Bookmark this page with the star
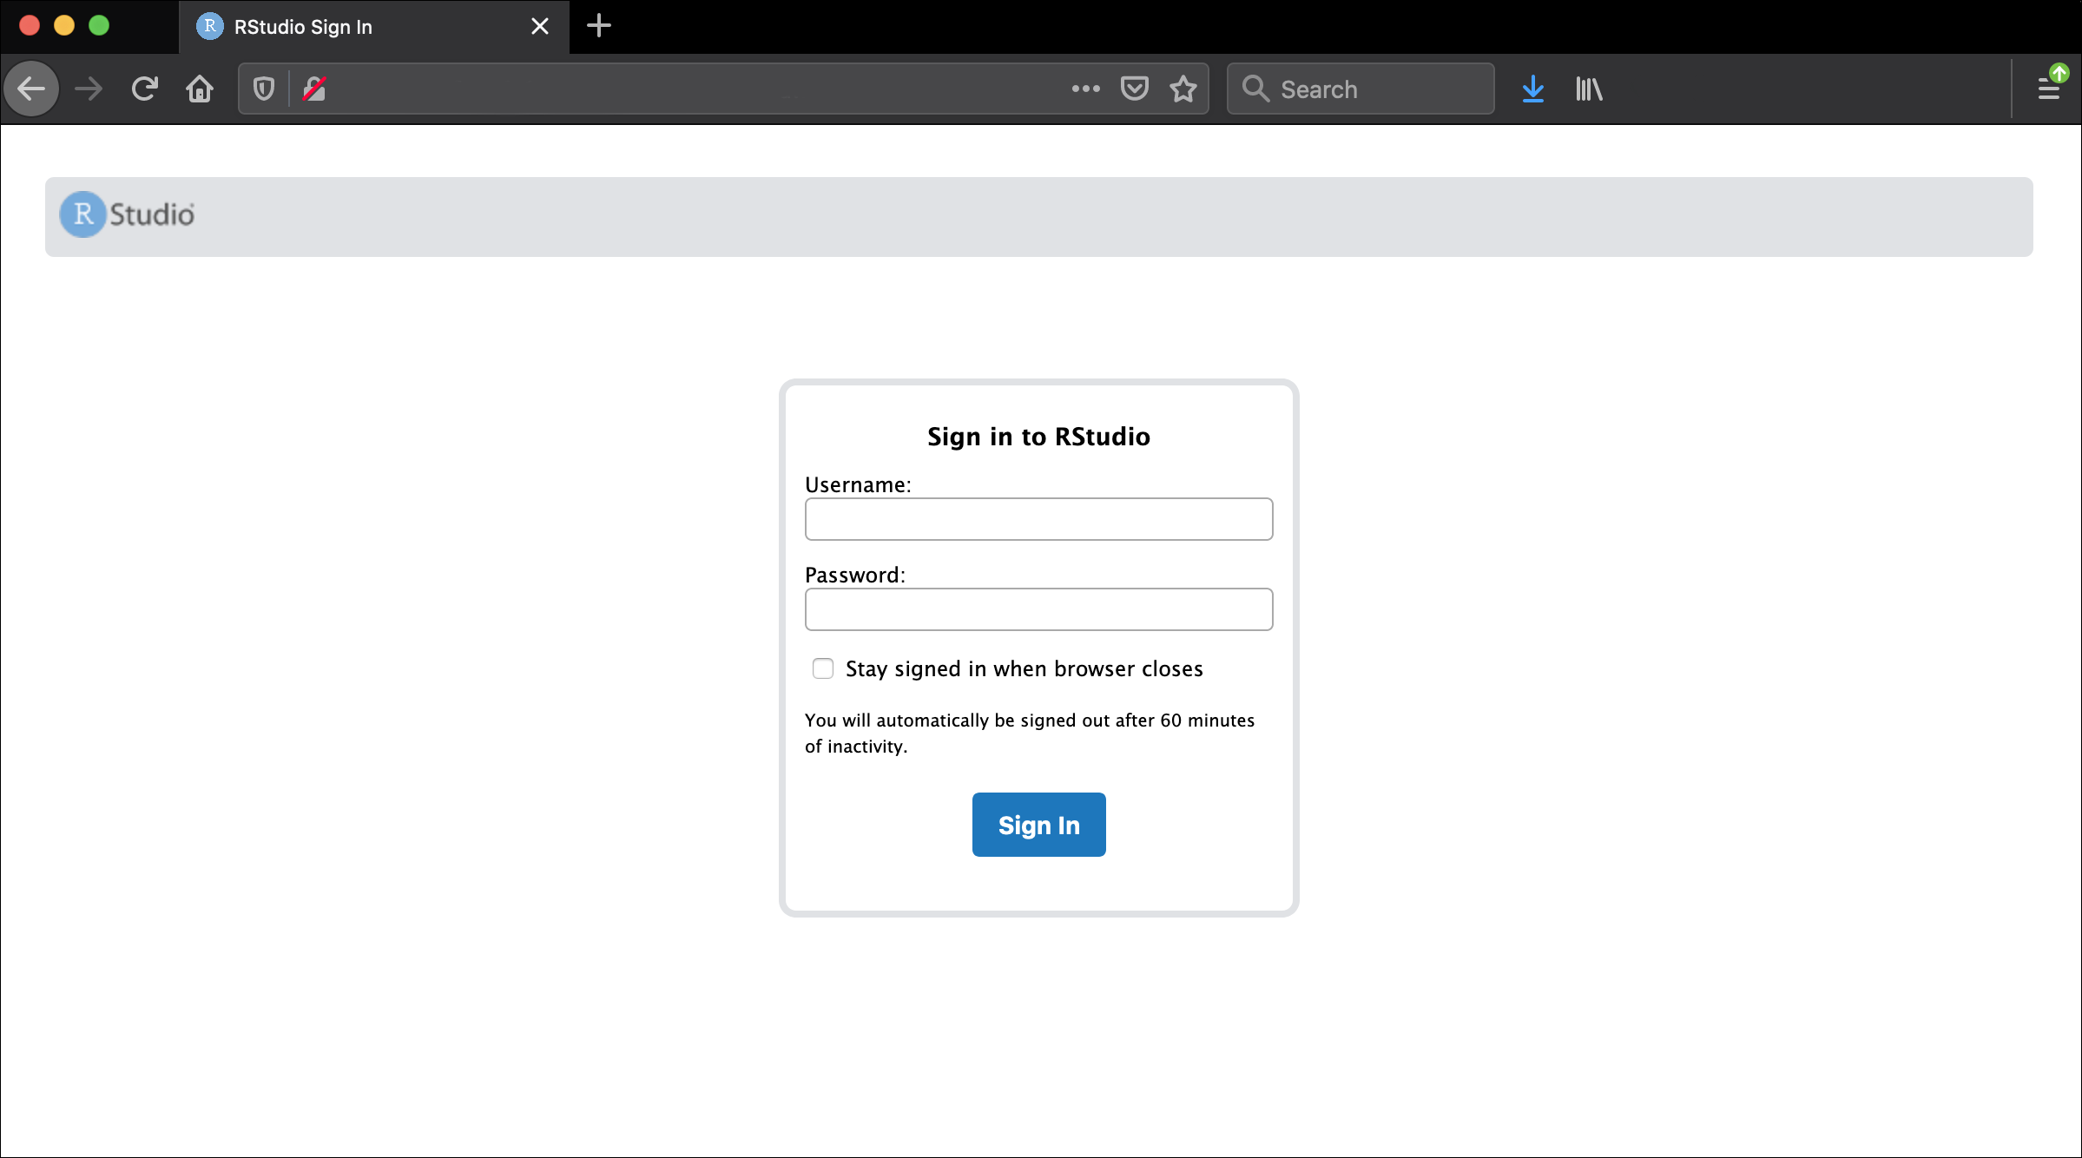 click(1183, 89)
